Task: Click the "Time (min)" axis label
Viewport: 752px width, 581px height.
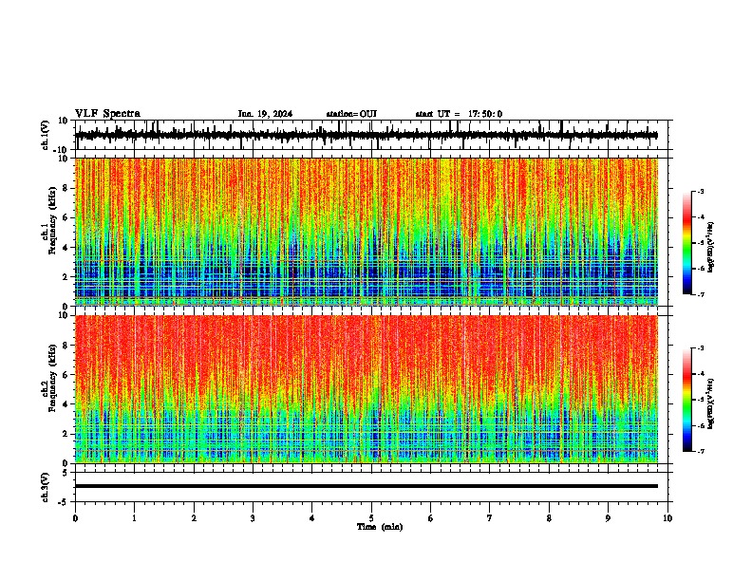Action: click(380, 527)
